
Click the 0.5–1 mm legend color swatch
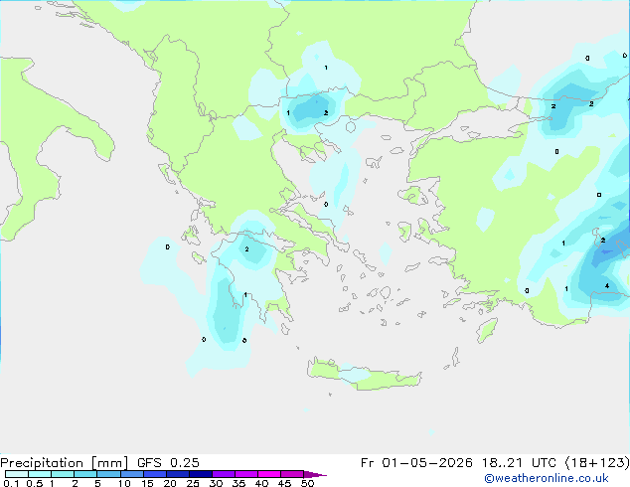point(40,474)
